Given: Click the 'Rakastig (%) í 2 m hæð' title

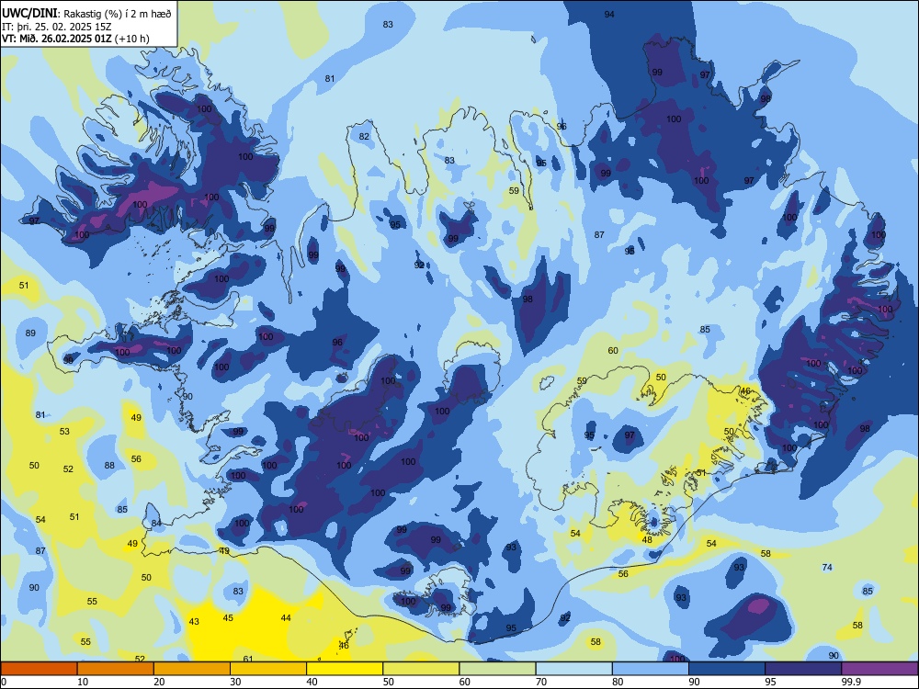Looking at the screenshot, I should click(118, 14).
